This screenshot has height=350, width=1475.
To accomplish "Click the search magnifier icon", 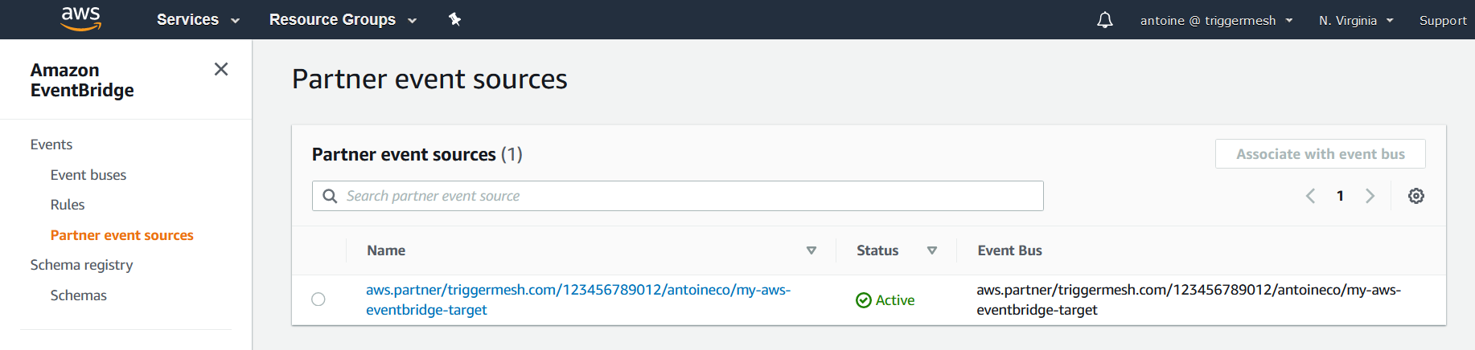I will pyautogui.click(x=330, y=196).
